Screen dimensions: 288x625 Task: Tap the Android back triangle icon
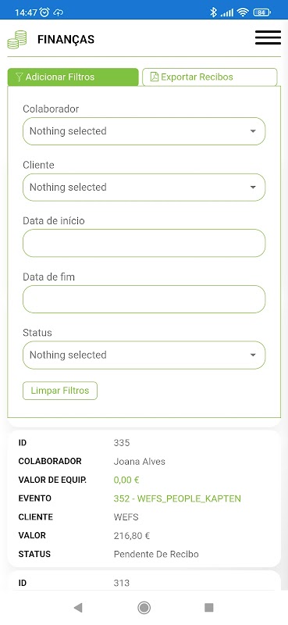78,607
